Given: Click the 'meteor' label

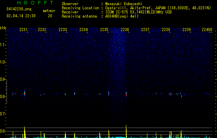Looking at the screenshot, I should pyautogui.click(x=49, y=11).
